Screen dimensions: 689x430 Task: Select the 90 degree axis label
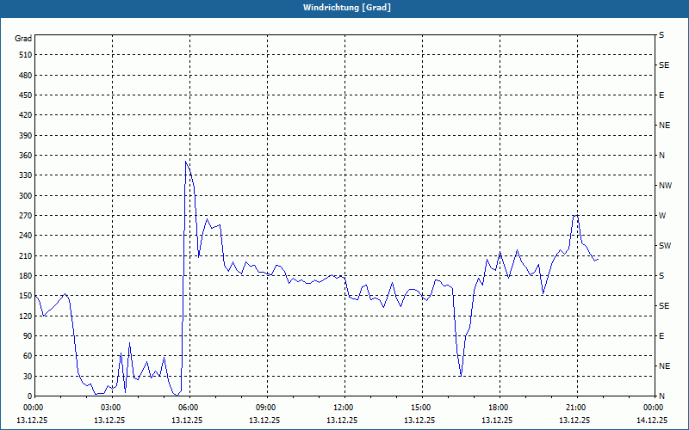click(27, 336)
